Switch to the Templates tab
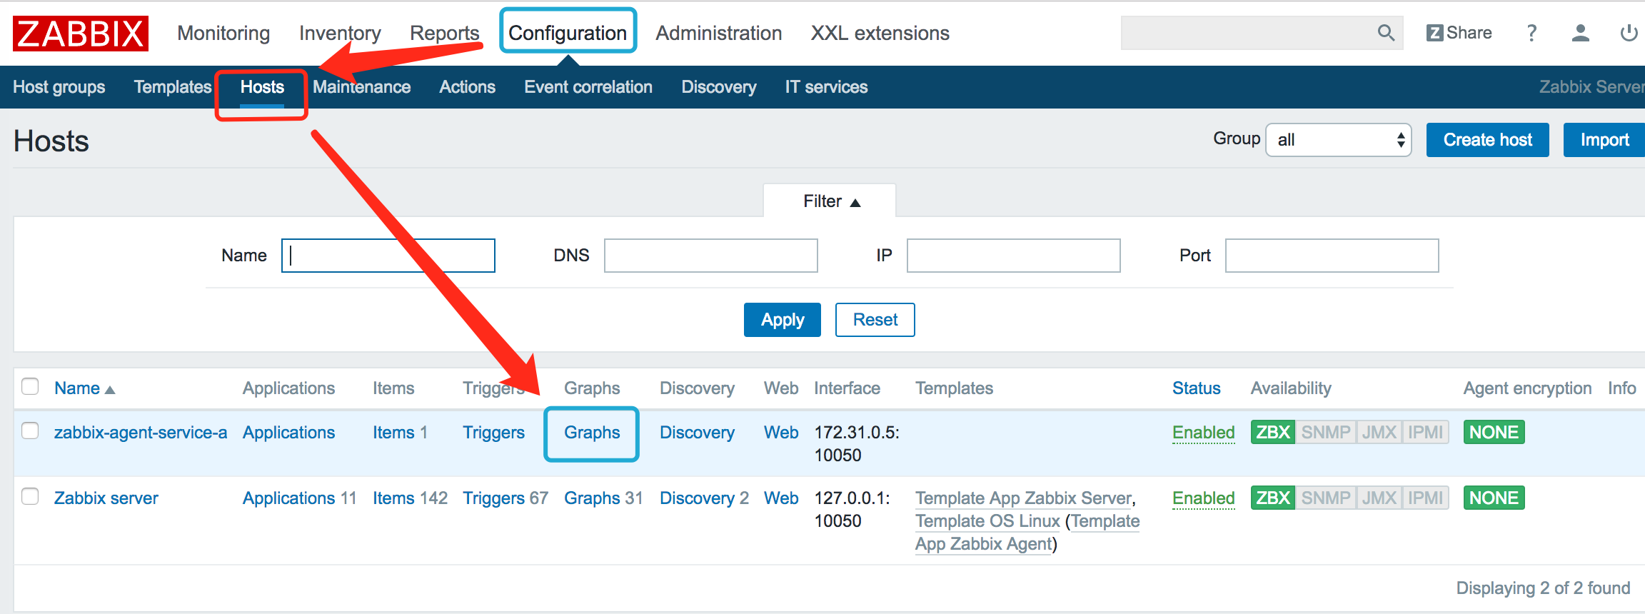This screenshot has height=614, width=1645. [x=172, y=87]
